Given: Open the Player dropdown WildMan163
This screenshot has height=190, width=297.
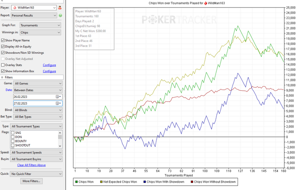Looking at the screenshot, I should pyautogui.click(x=34, y=8).
